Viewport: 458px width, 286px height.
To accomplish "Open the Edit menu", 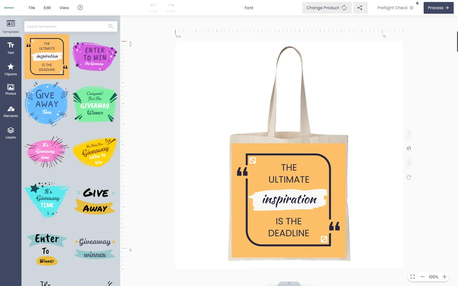I will [47, 8].
